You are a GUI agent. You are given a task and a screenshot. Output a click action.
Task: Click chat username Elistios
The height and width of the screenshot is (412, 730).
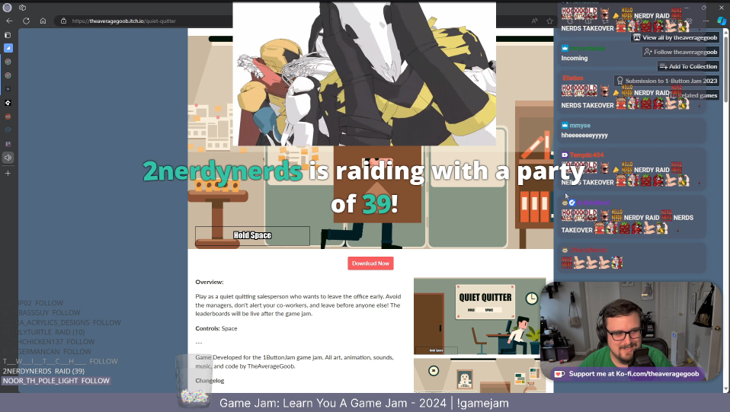pos(572,78)
